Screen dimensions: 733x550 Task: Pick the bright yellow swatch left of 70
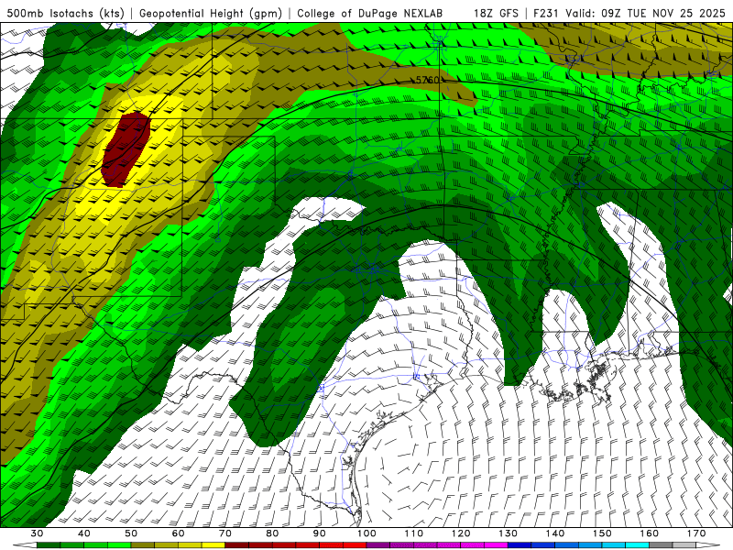tap(213, 545)
